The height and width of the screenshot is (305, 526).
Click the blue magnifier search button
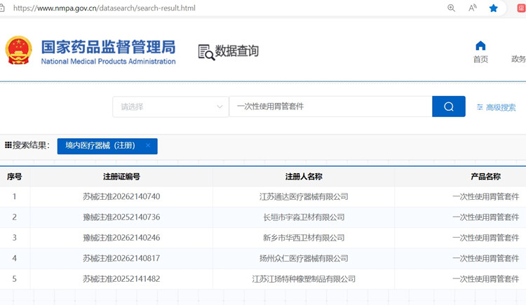[449, 107]
